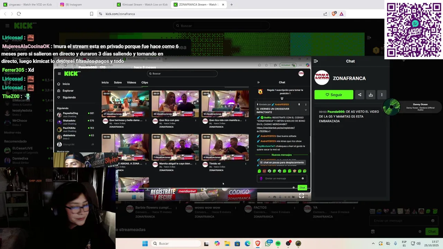Open the pinned message three-dot menu
443x249 pixels.
click(306, 104)
